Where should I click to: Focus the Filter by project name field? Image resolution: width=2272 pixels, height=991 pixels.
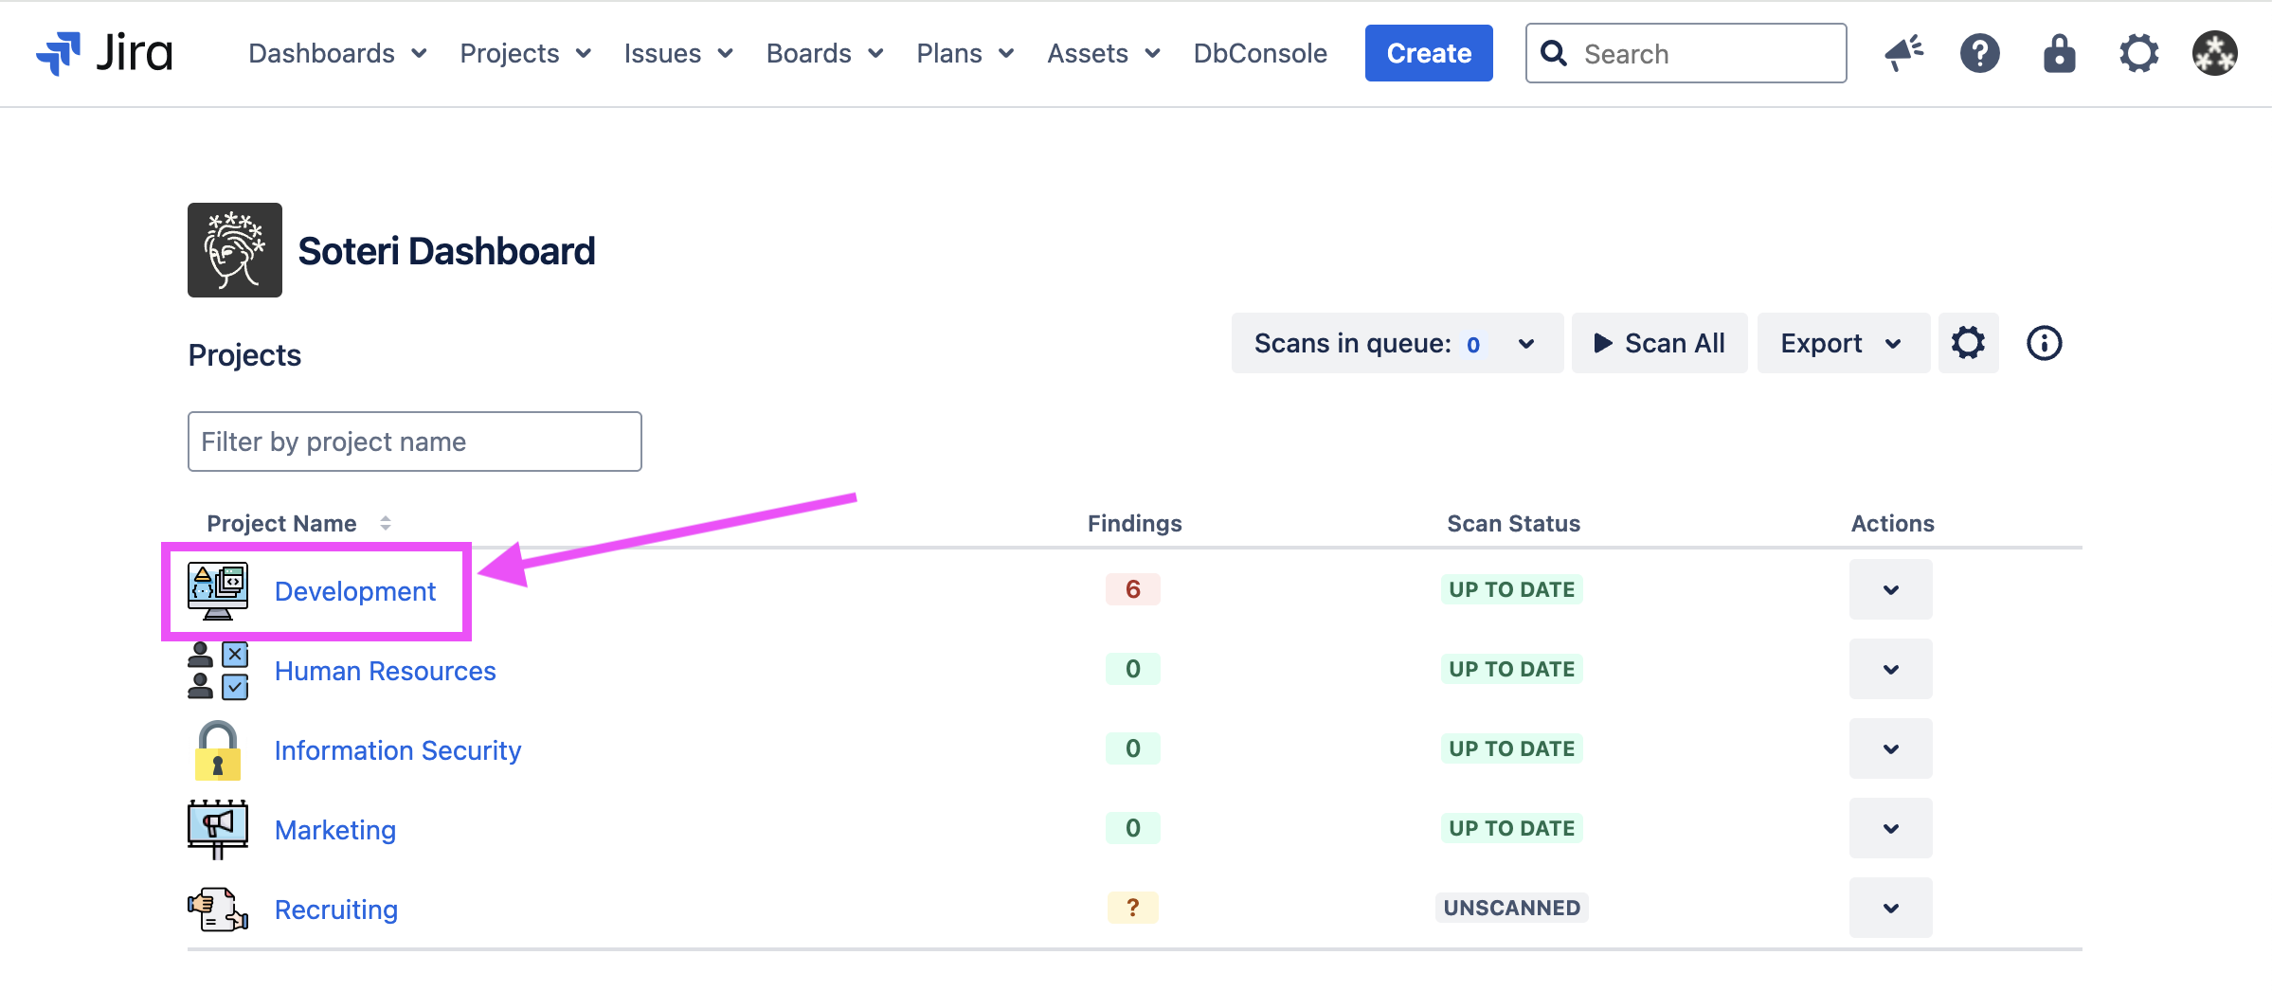tap(414, 441)
